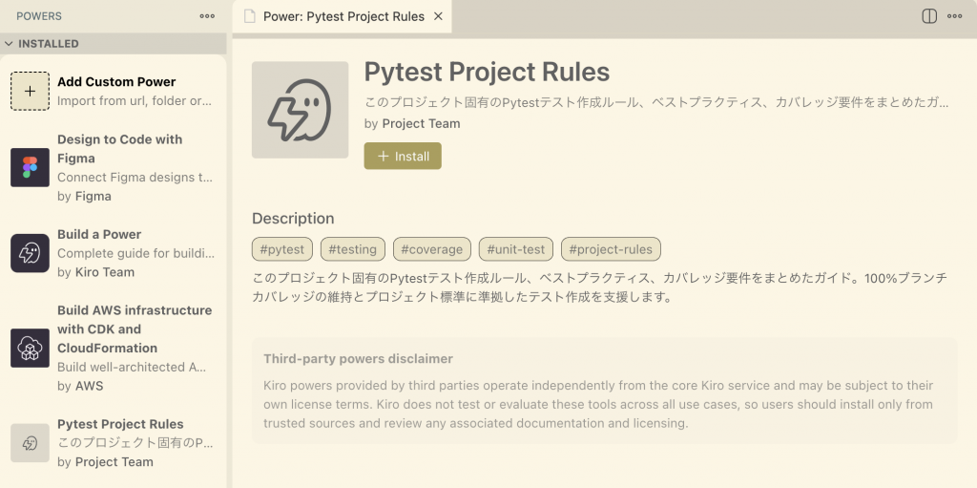Open the Powers panel more actions menu
The image size is (977, 488).
[x=207, y=16]
